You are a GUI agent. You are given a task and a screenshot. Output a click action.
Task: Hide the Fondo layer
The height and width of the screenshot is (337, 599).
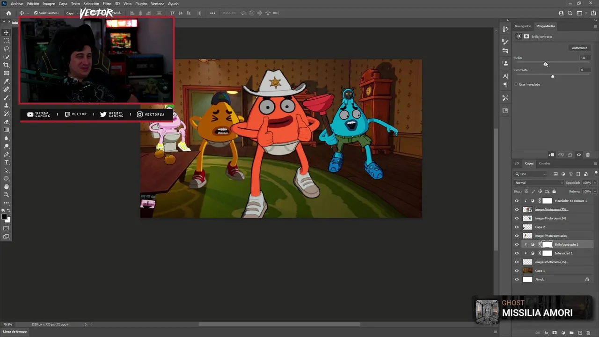click(517, 279)
